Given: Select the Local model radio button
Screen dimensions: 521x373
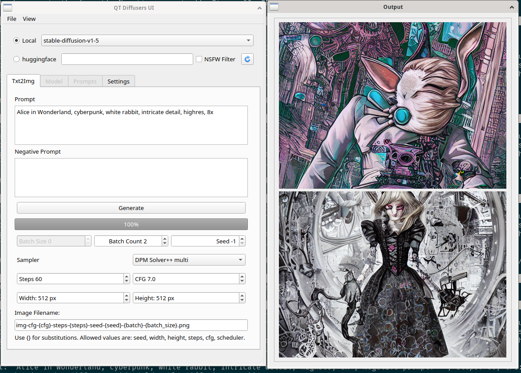Looking at the screenshot, I should click(x=16, y=40).
